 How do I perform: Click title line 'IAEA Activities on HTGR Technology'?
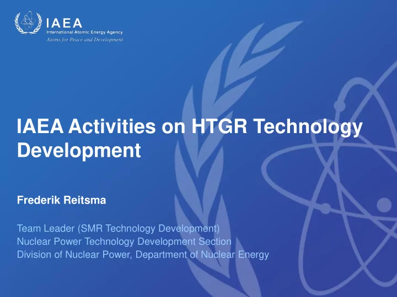(x=190, y=127)
